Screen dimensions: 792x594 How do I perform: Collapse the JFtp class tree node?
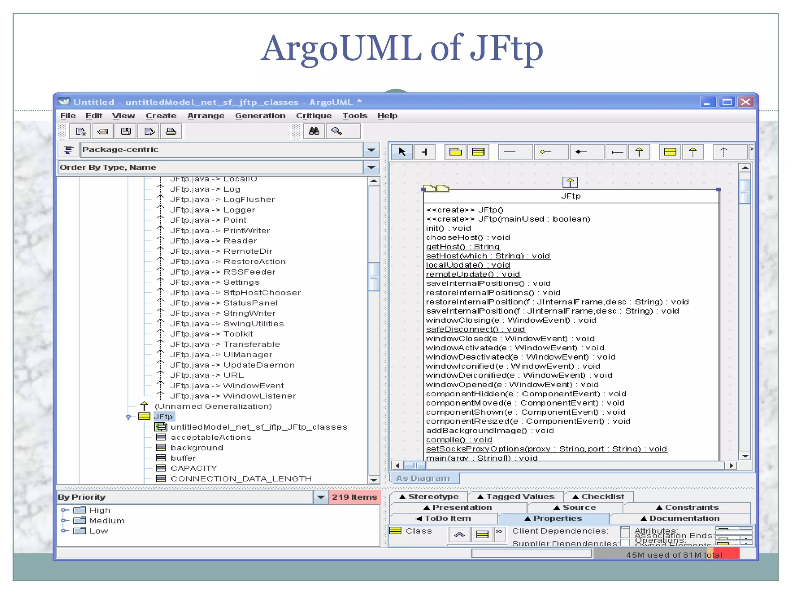128,417
